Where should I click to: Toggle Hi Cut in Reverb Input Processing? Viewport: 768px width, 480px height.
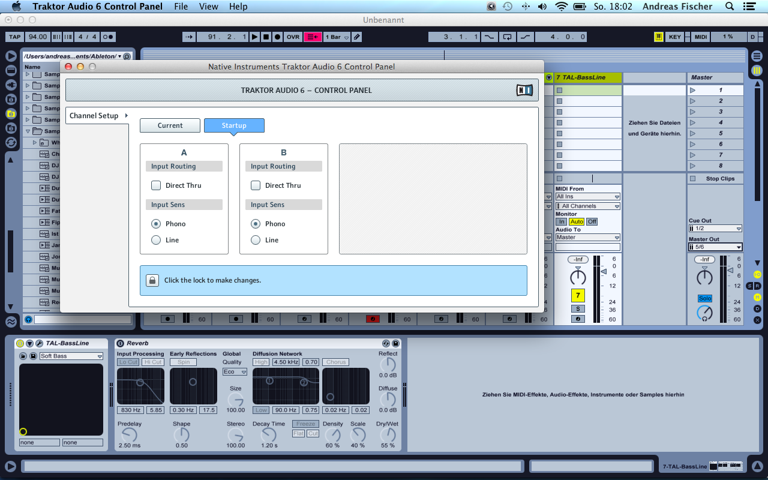click(153, 362)
